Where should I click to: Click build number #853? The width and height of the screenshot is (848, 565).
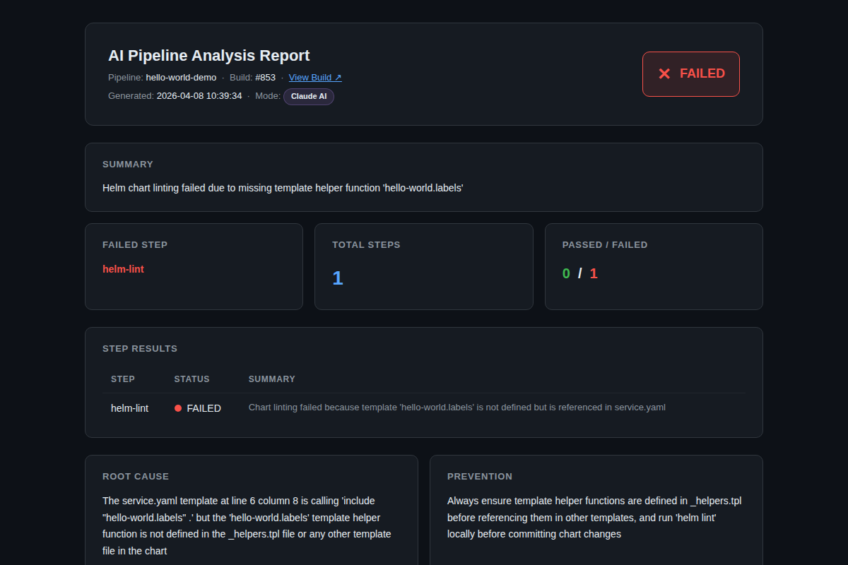[x=265, y=78]
